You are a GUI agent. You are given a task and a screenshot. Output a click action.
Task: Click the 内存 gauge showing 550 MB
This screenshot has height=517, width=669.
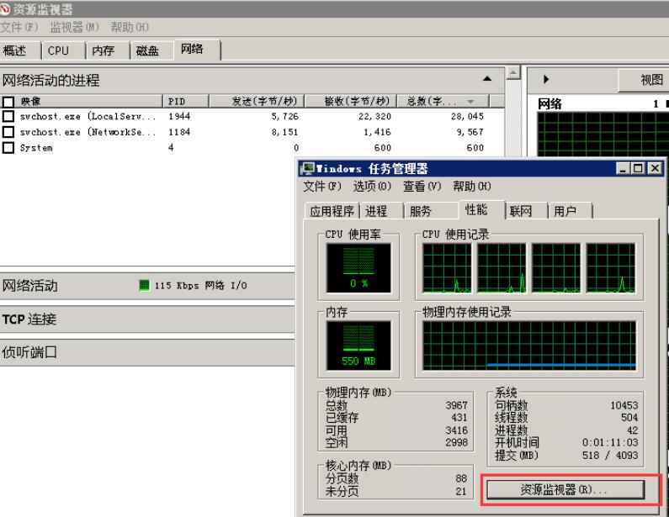pos(358,346)
